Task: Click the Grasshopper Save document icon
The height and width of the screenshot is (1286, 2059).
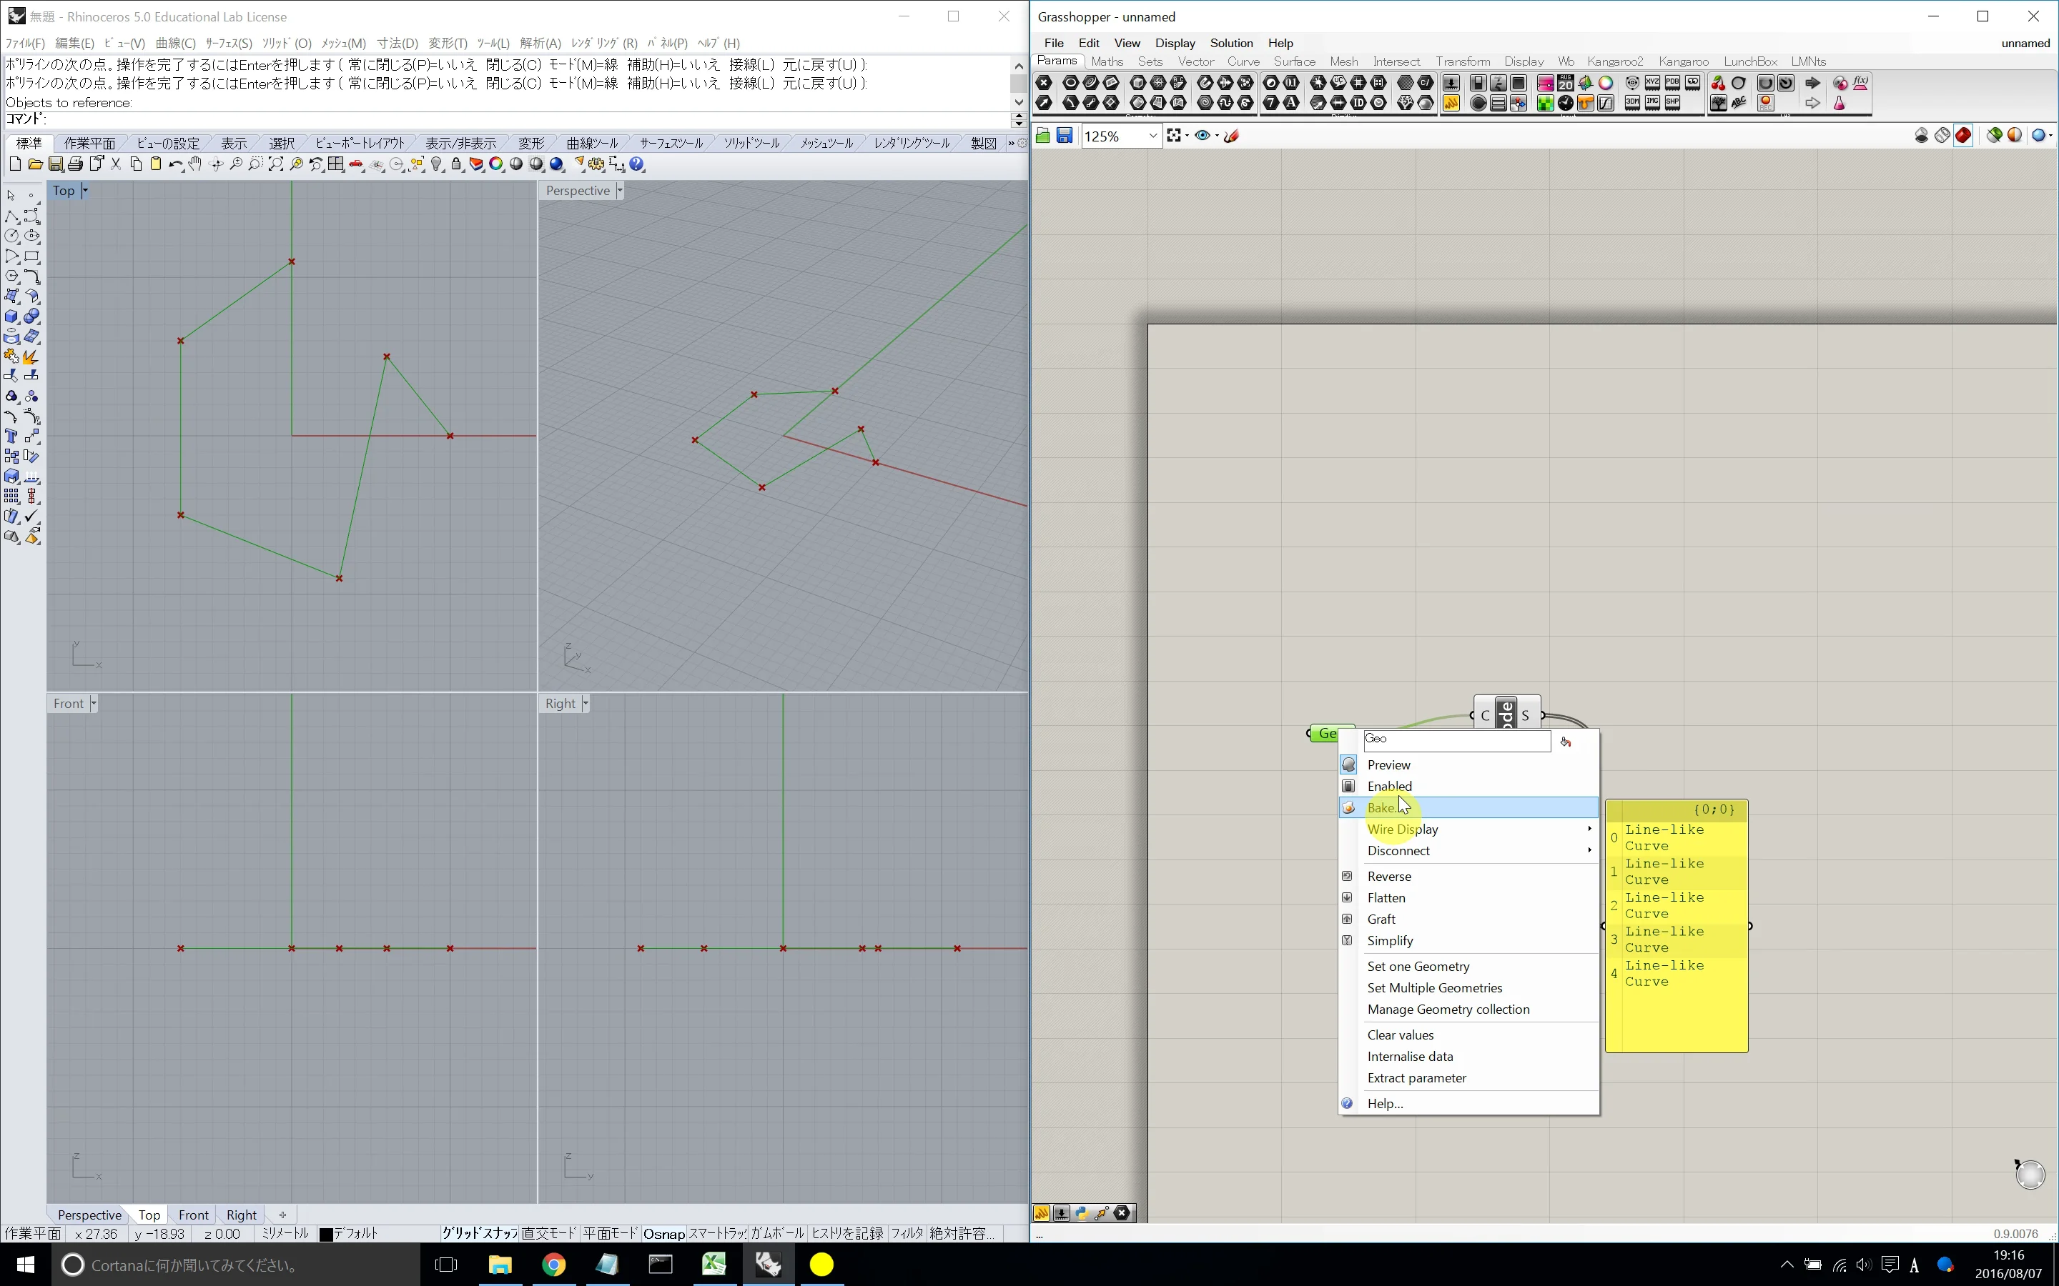Action: 1065,136
